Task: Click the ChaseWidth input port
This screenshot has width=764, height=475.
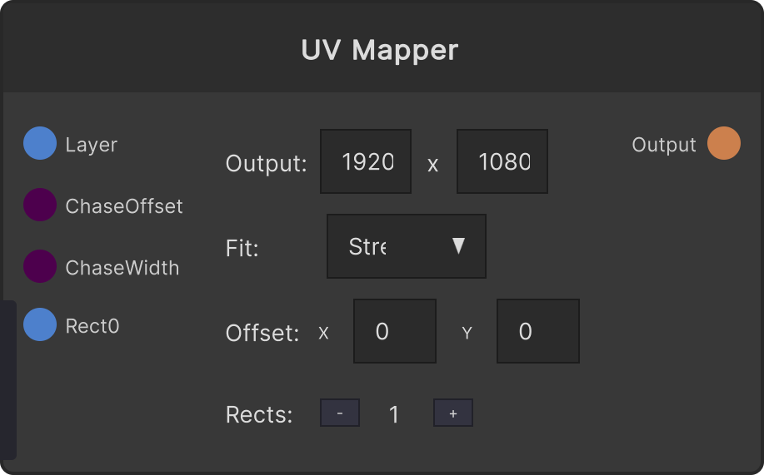Action: tap(40, 266)
